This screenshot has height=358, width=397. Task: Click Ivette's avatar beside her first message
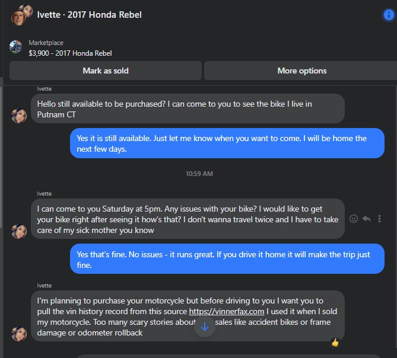coord(19,116)
